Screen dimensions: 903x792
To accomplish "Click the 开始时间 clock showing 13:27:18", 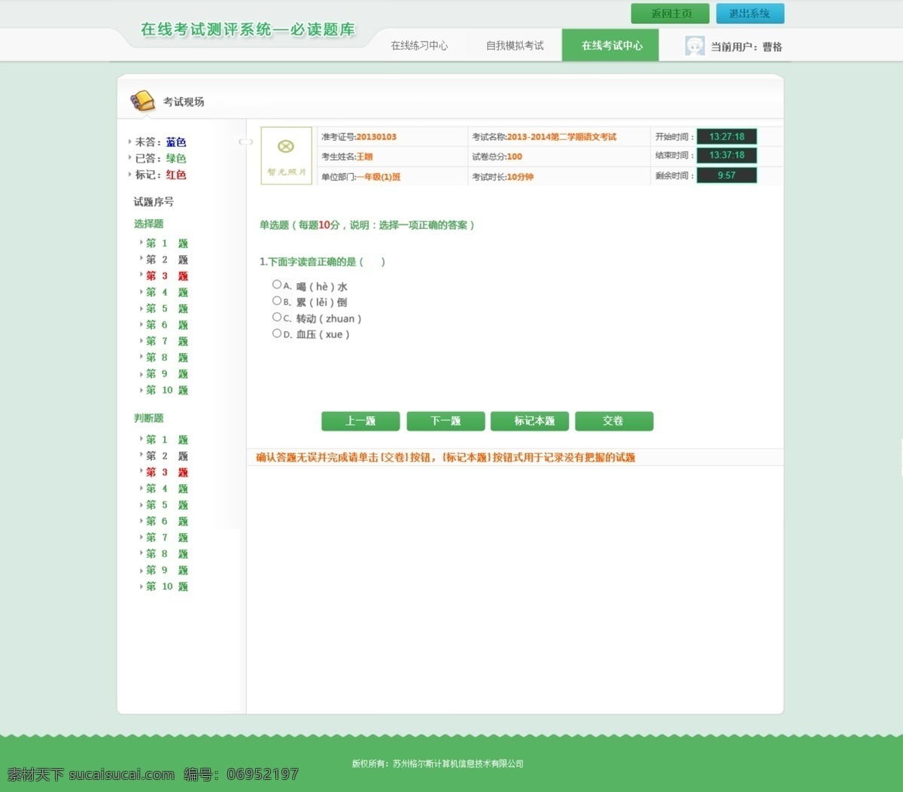I will tap(726, 136).
